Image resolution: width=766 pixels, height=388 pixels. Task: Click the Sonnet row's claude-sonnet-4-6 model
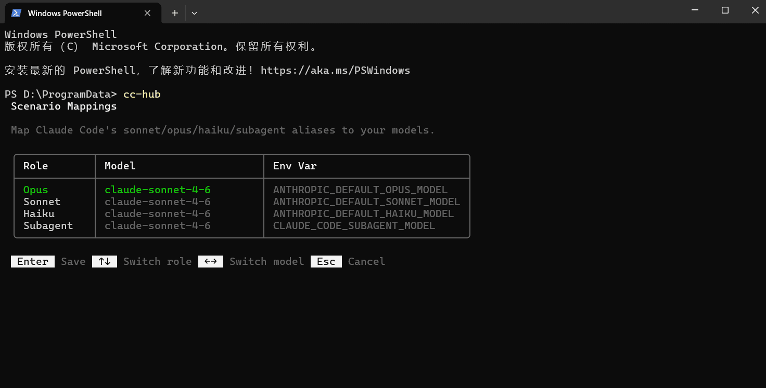[158, 202]
